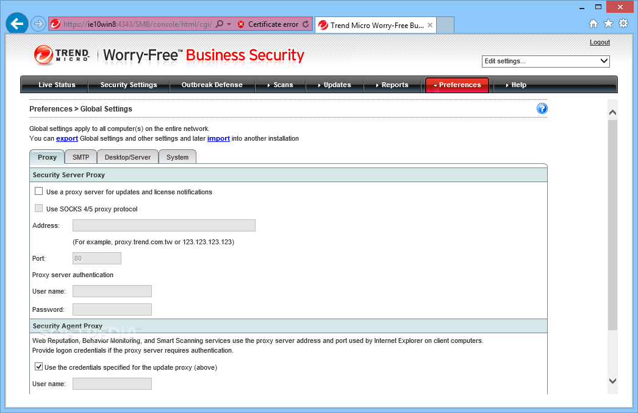638x413 pixels.
Task: Click the page refresh icon in address bar
Action: pyautogui.click(x=306, y=24)
